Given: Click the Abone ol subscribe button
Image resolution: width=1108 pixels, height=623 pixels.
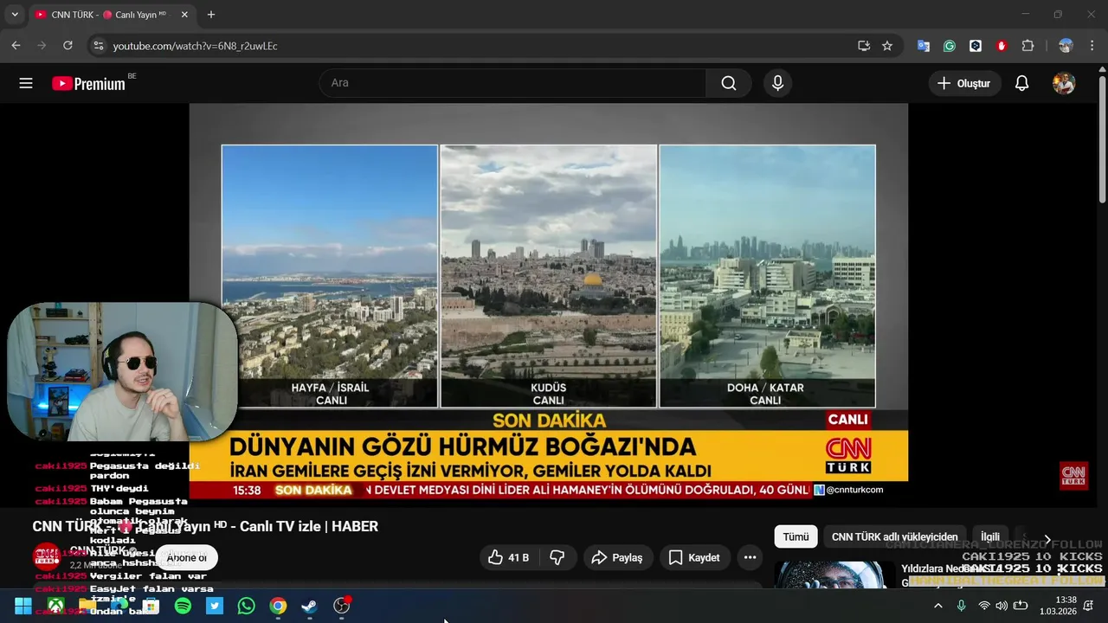Looking at the screenshot, I should pyautogui.click(x=187, y=558).
